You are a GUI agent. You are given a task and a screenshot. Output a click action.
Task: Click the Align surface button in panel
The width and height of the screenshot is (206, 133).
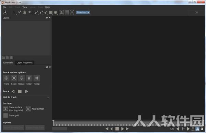pyautogui.click(x=28, y=109)
